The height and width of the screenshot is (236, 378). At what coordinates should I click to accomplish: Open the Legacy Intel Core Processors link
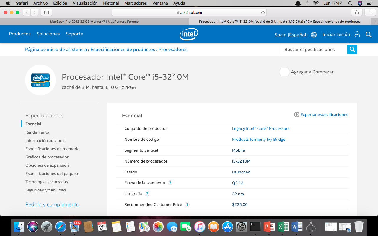261,129
